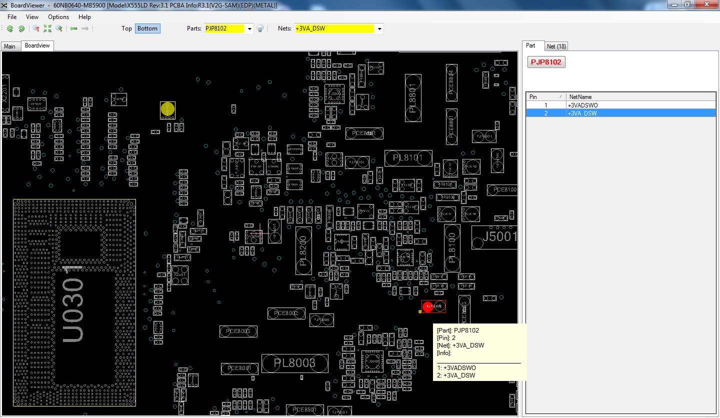Click the BoardViewer icon in the title bar
Screen dimensions: 720x418
click(x=5, y=5)
